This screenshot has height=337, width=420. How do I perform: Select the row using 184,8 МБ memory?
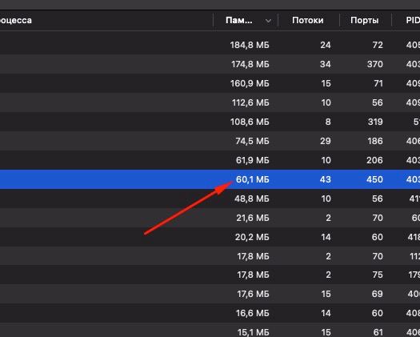(210, 45)
